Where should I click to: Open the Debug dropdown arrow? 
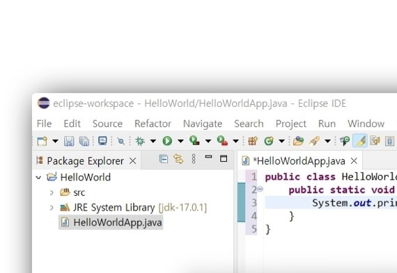pos(153,141)
